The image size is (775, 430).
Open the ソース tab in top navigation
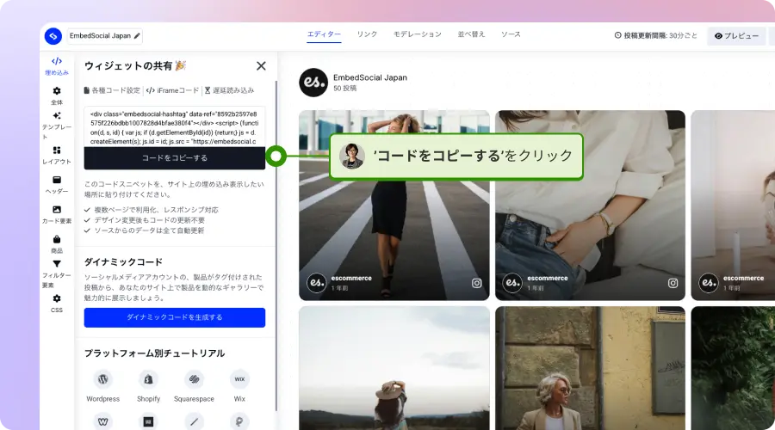[511, 34]
